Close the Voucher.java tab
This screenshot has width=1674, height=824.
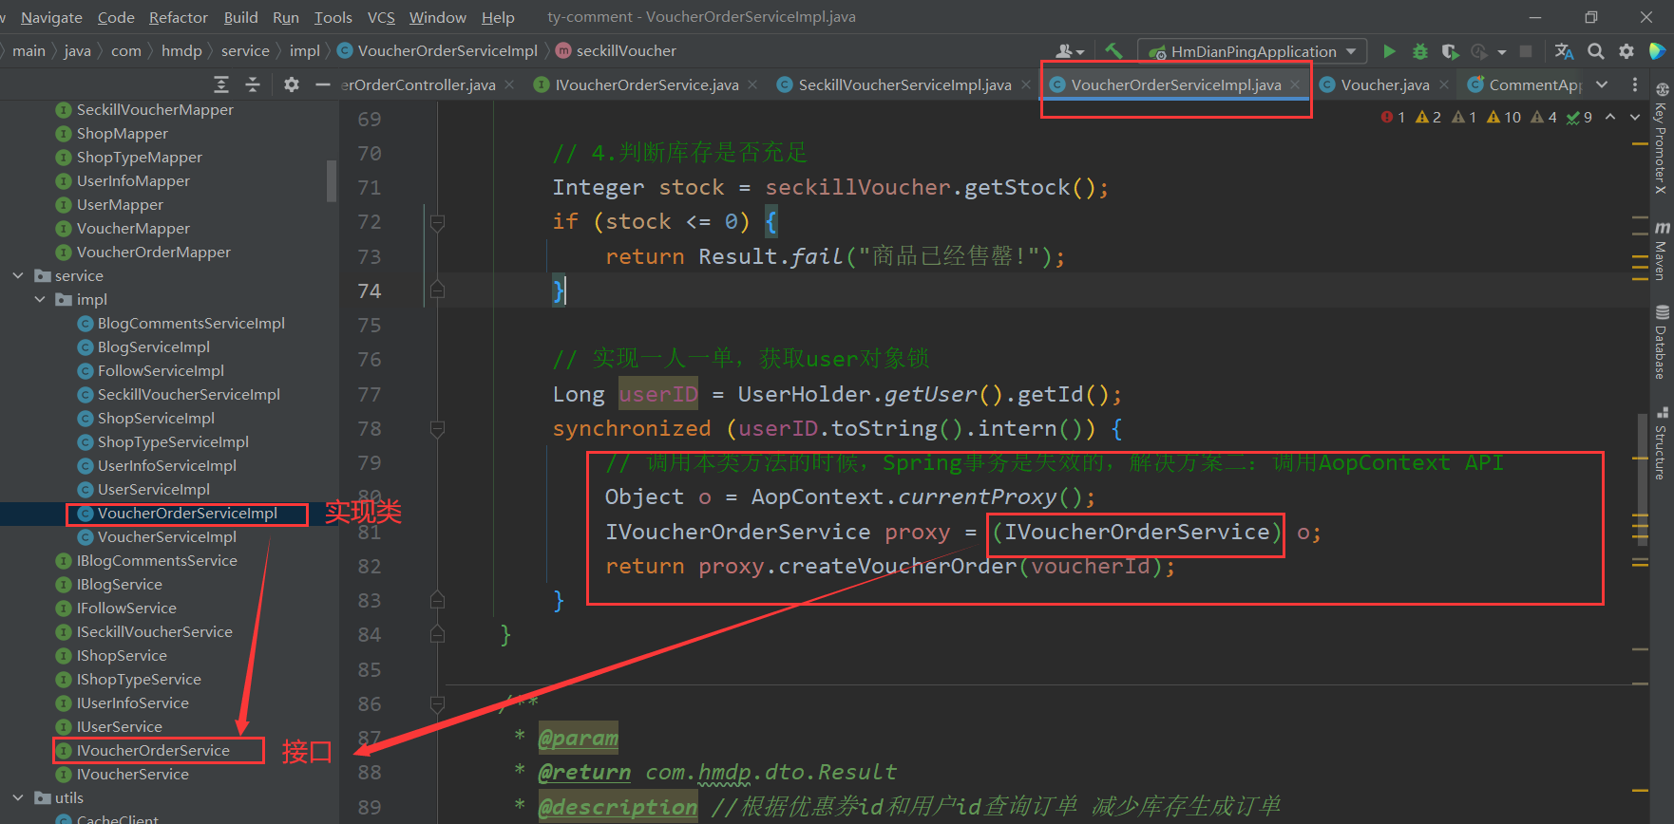pos(1444,84)
